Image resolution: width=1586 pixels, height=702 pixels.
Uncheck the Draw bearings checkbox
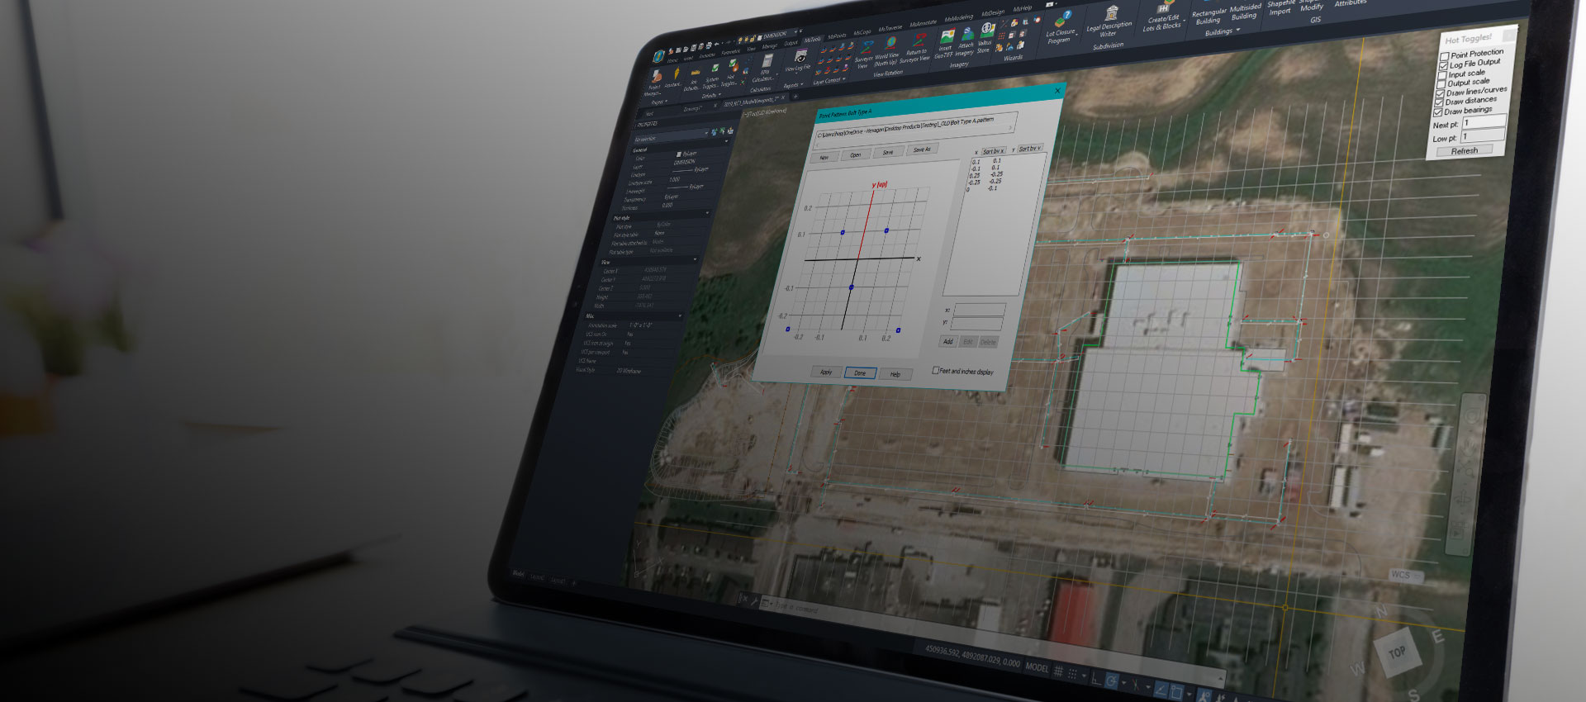1437,112
